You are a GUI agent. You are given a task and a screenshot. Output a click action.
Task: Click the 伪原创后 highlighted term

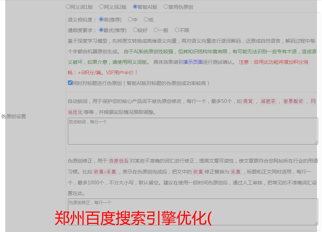[118, 161]
